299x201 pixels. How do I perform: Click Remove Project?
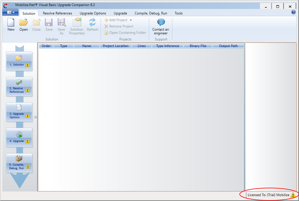(x=119, y=26)
